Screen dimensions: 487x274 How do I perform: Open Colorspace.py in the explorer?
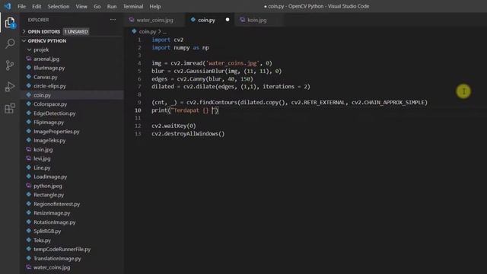click(x=50, y=104)
